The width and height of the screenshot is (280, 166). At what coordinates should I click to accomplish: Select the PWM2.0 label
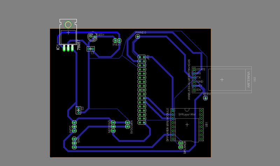pyautogui.click(x=141, y=33)
